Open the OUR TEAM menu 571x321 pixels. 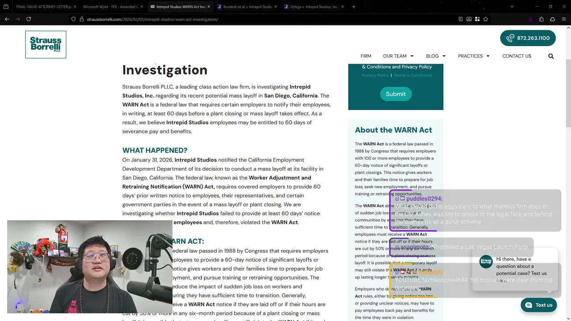[394, 56]
